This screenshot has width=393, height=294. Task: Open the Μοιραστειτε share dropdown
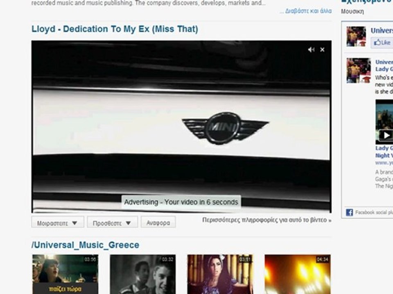pos(58,223)
